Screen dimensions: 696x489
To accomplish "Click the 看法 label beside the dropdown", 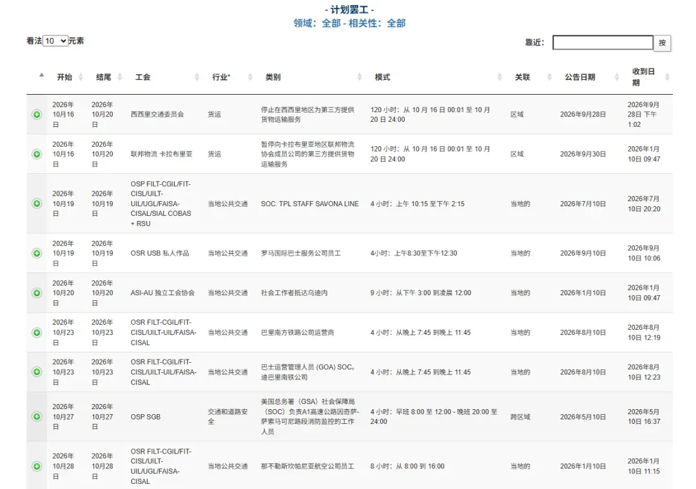I will (x=34, y=41).
